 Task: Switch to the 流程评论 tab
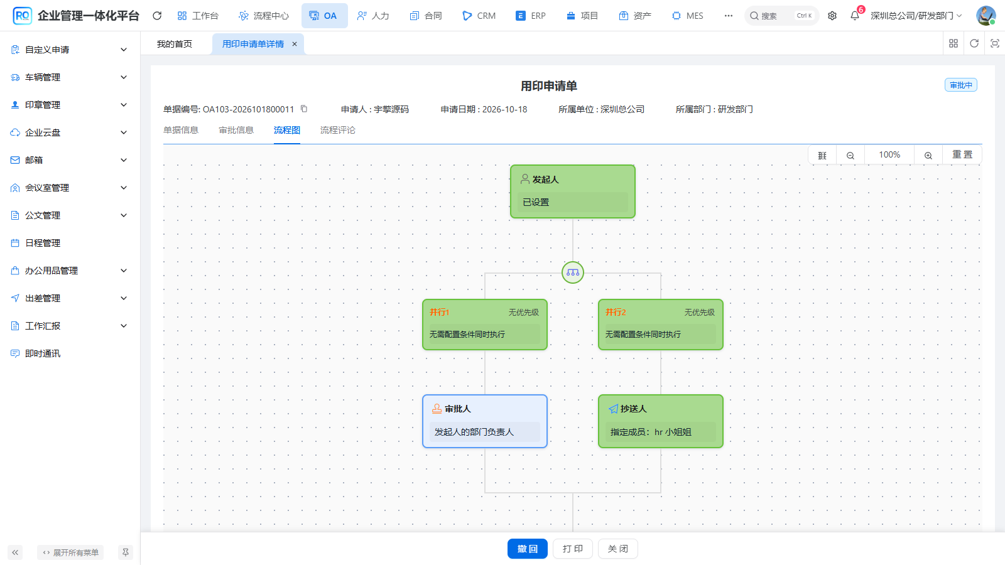(x=338, y=130)
